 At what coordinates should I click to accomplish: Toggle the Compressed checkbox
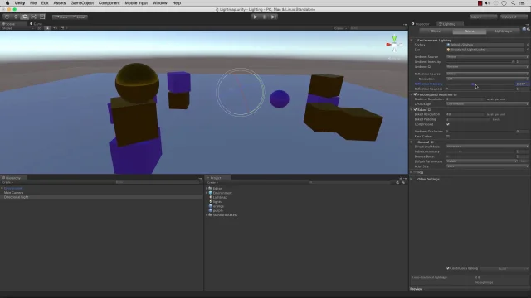448,124
